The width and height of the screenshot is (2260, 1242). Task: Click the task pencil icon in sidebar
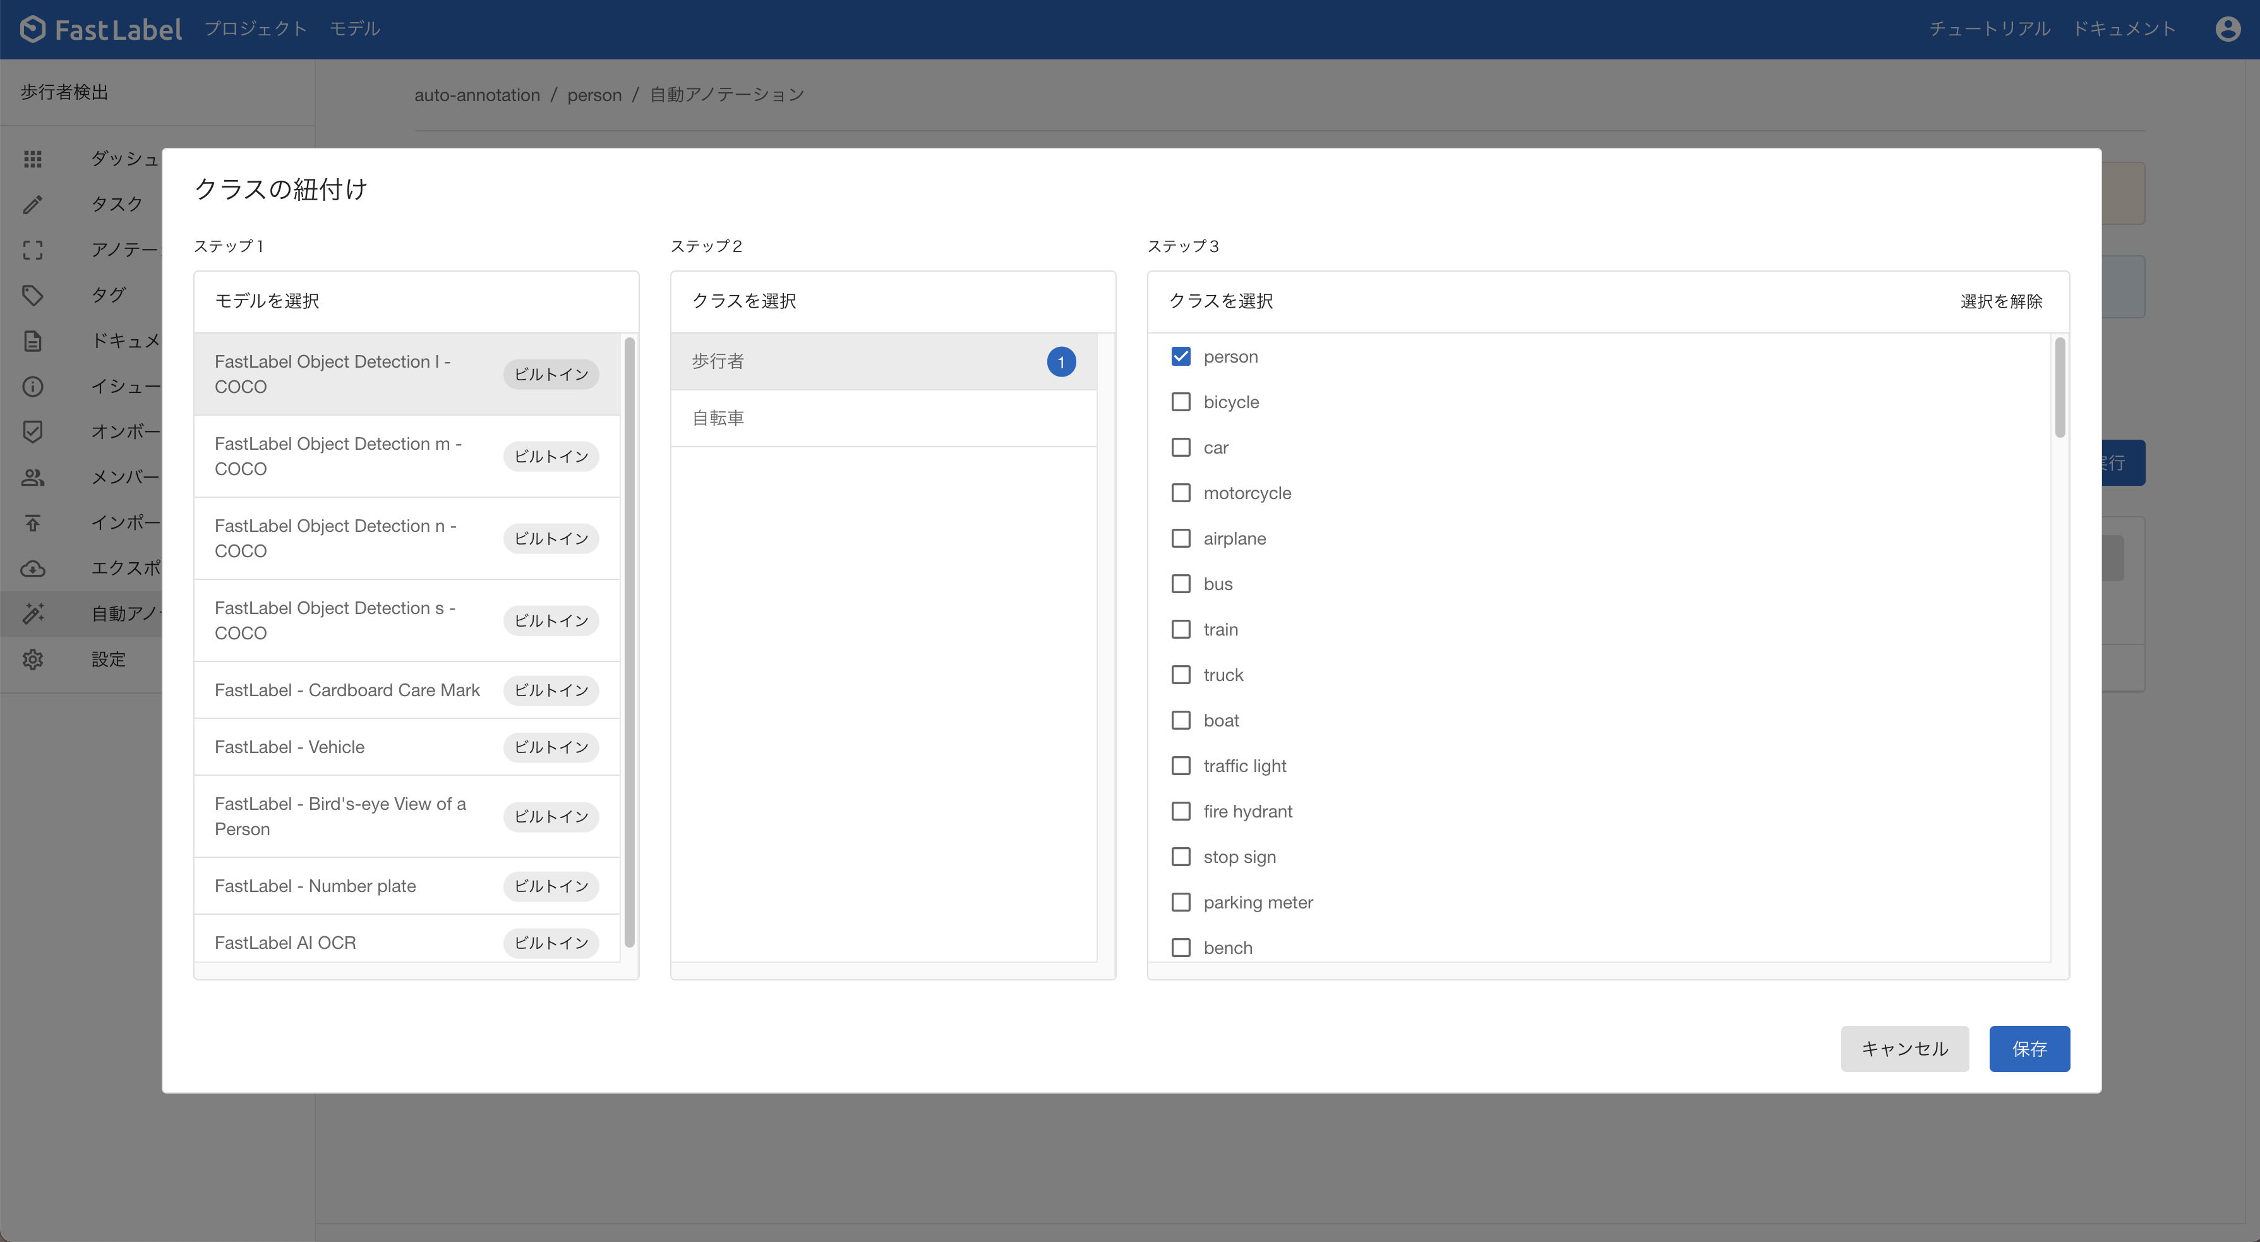pos(32,205)
